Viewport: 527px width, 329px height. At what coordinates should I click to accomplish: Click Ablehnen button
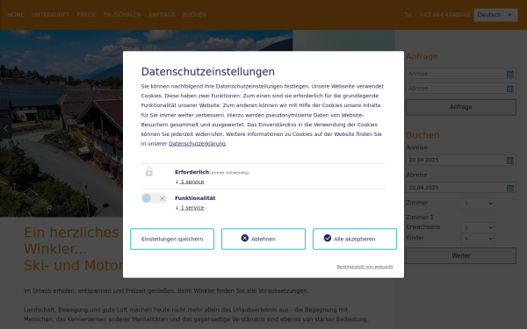263,239
